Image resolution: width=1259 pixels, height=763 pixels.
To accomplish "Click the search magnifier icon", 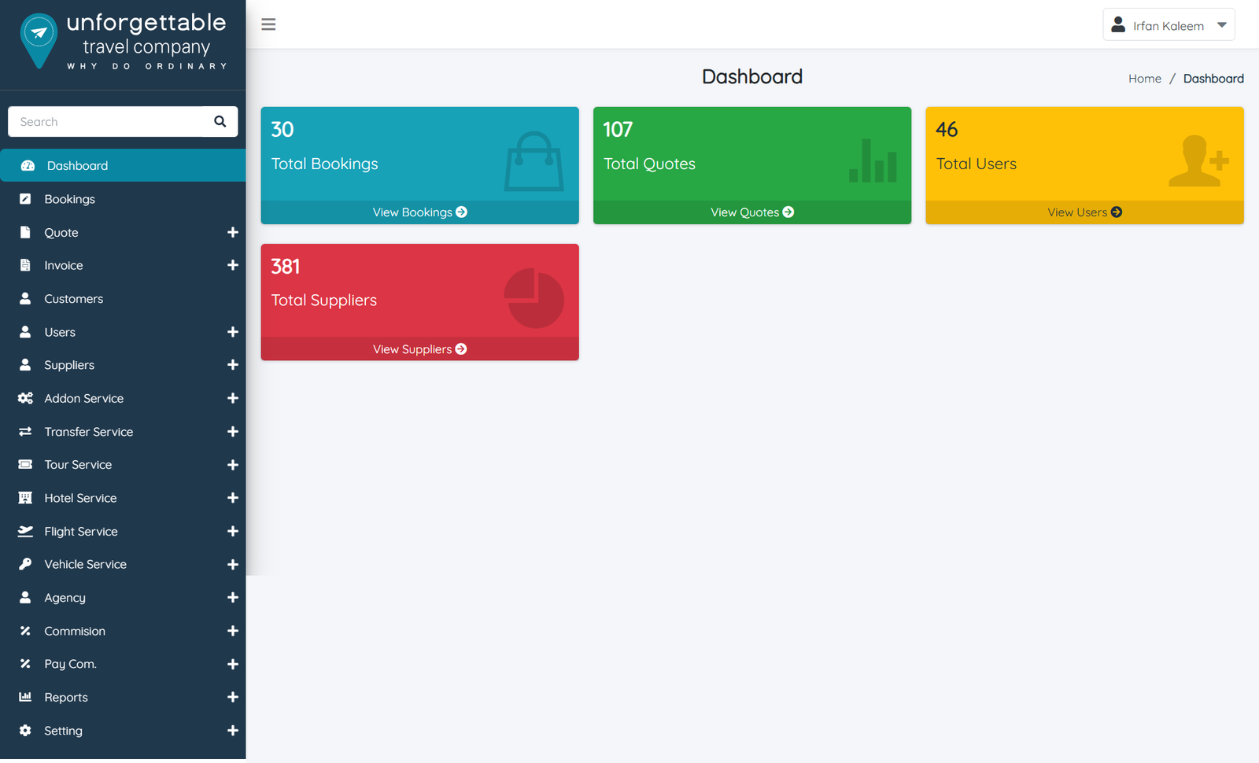I will click(220, 121).
